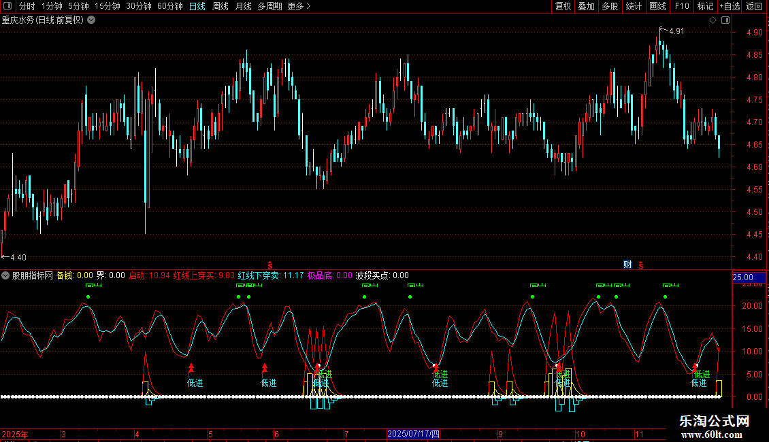The height and width of the screenshot is (442, 769).
Task: Click month 11 on the date axis
Action: point(639,434)
